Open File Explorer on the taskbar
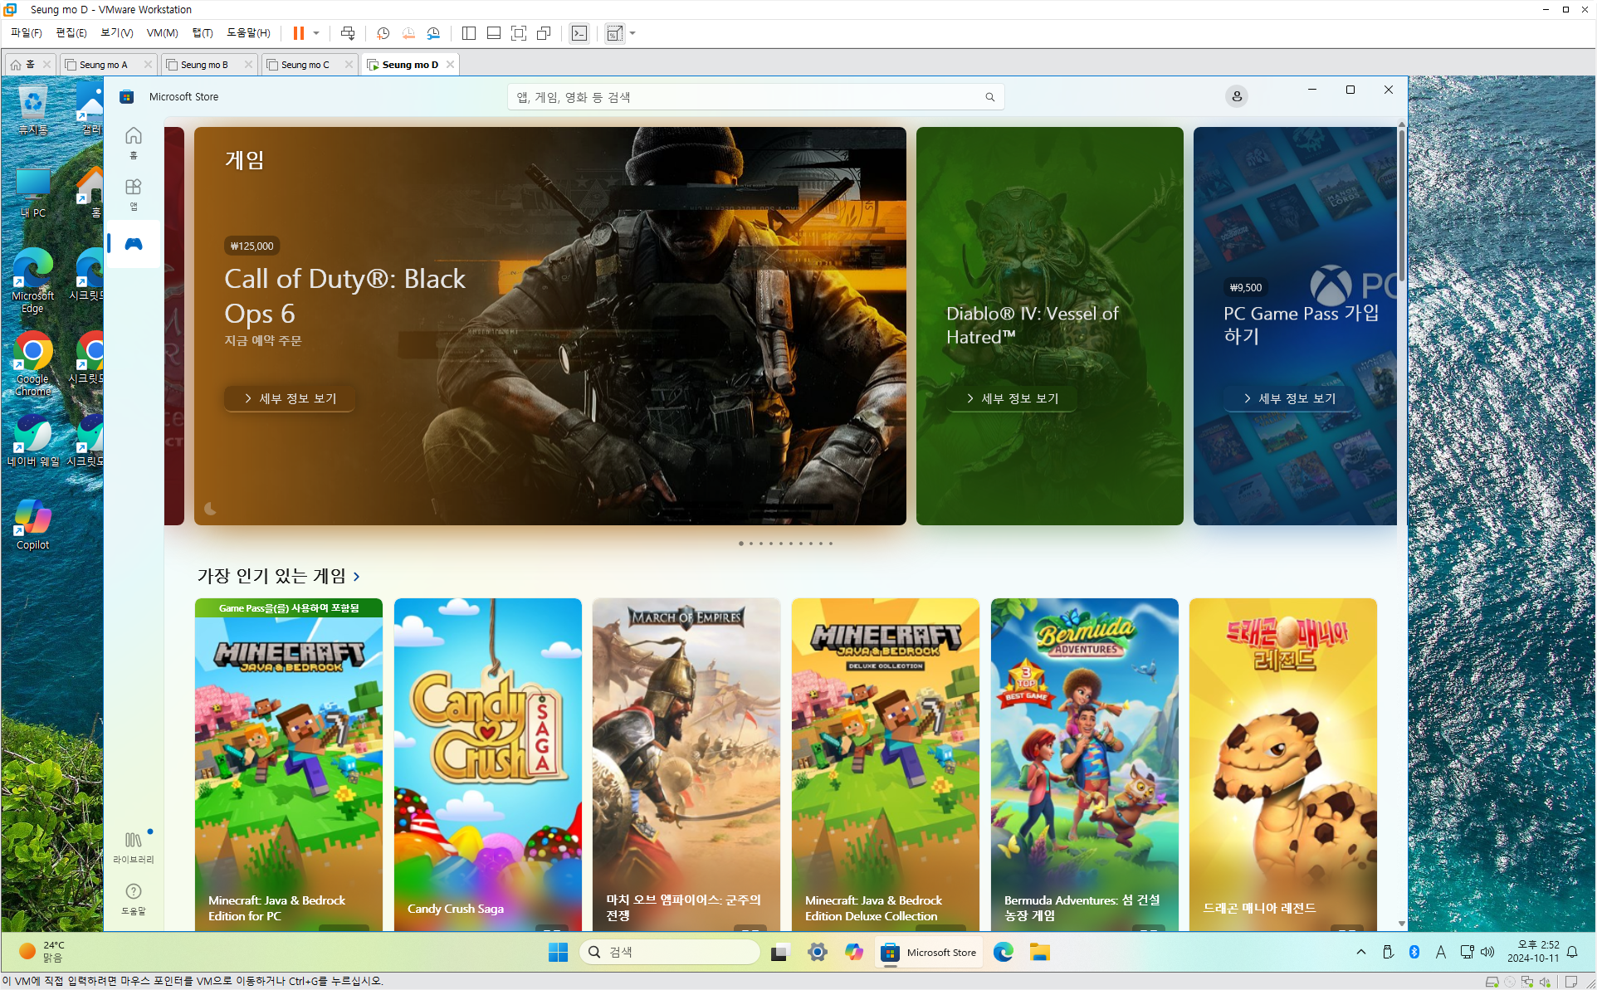Screen dimensions: 1597x990 click(1040, 952)
